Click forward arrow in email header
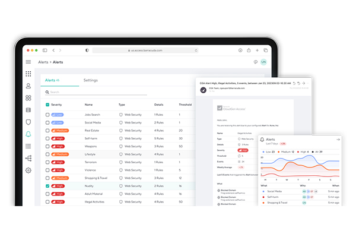356x237 pixels. (304, 83)
